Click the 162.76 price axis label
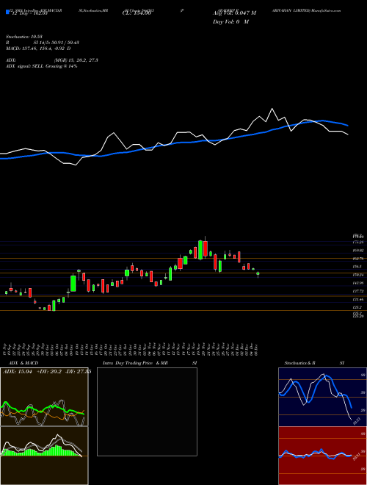The height and width of the screenshot is (485, 367). pyautogui.click(x=357, y=258)
